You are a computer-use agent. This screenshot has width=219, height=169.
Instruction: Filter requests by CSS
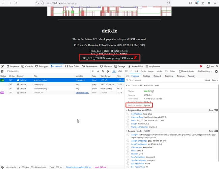(x=127, y=71)
